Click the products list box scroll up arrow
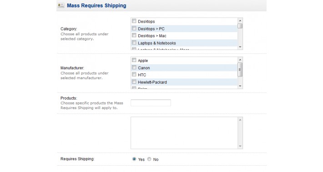The width and height of the screenshot is (323, 172). coord(240,120)
